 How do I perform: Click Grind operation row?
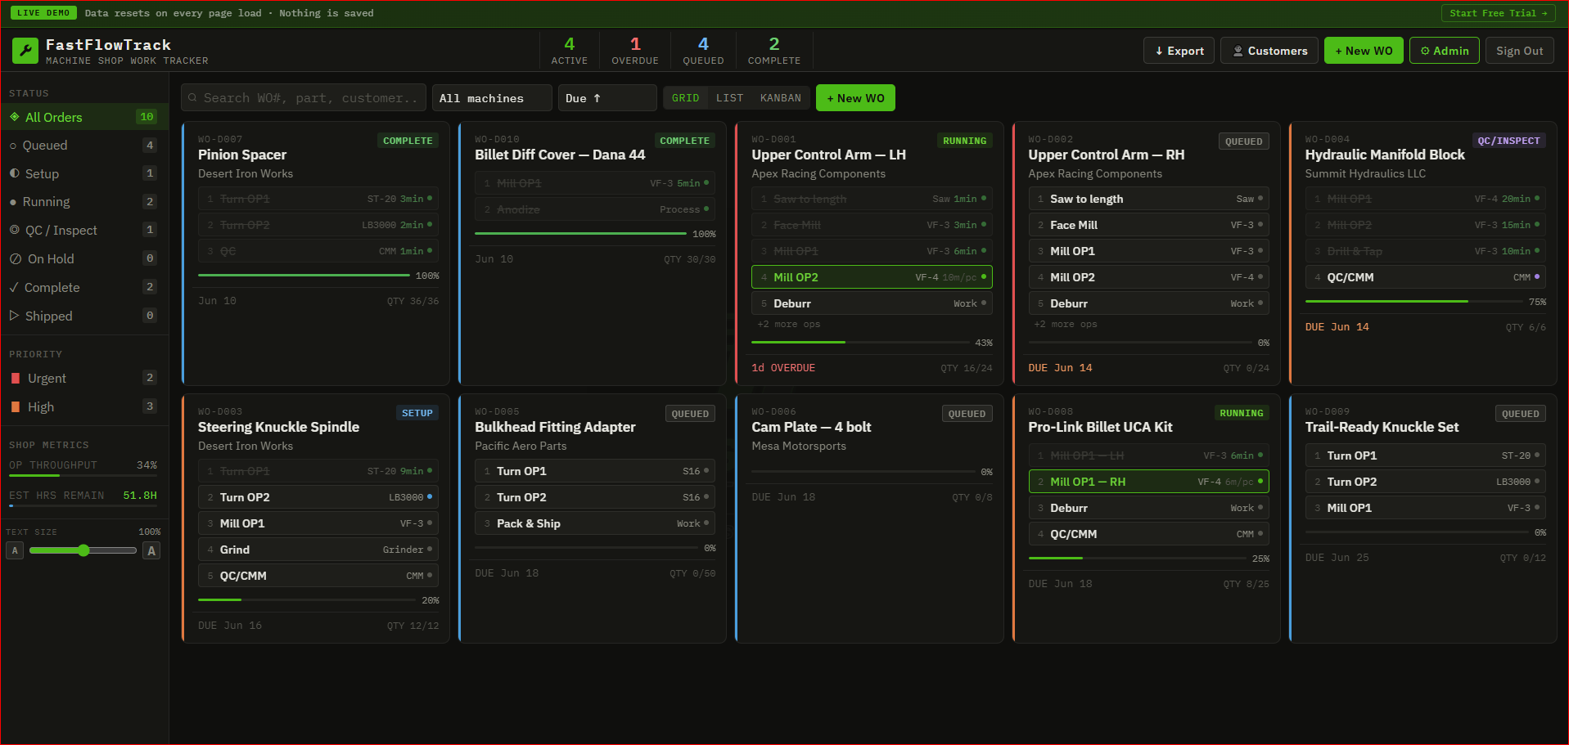pos(318,550)
